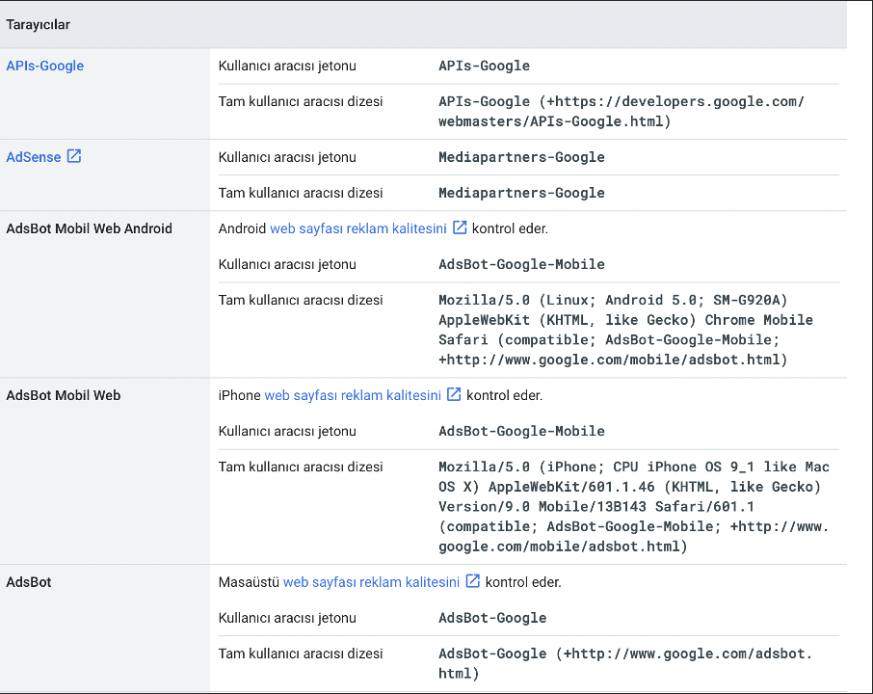Screen dimensions: 873x694
Task: Follow the web sayfası reklam kalitesini link for Android
Action: (359, 227)
